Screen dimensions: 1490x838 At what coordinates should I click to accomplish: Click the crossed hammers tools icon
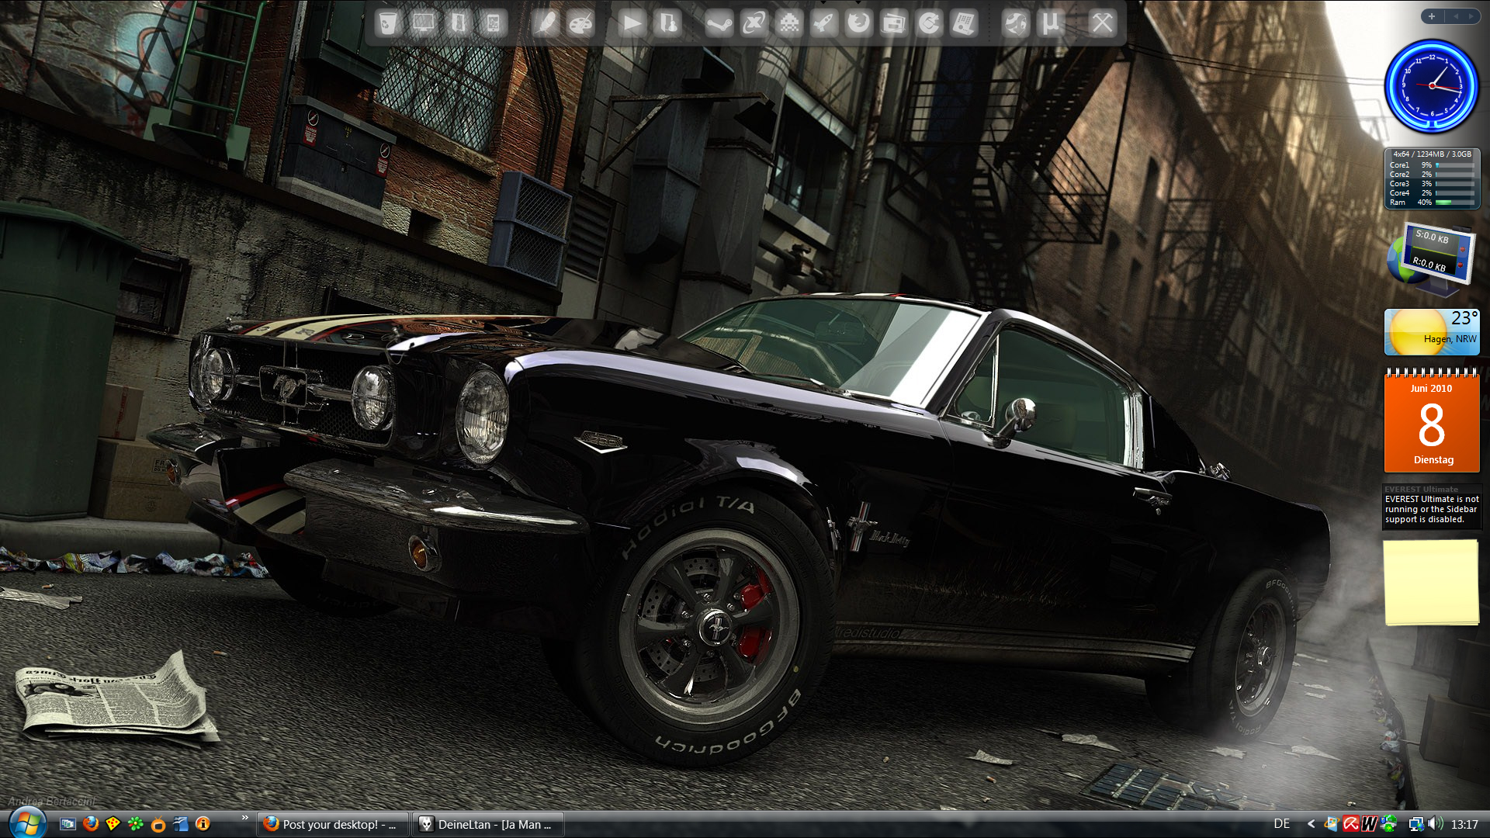click(x=1102, y=23)
